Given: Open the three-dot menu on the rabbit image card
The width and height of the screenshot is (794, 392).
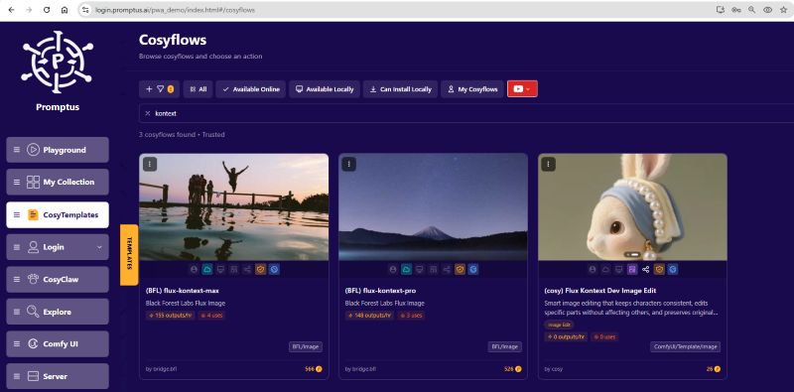Looking at the screenshot, I should tap(549, 164).
